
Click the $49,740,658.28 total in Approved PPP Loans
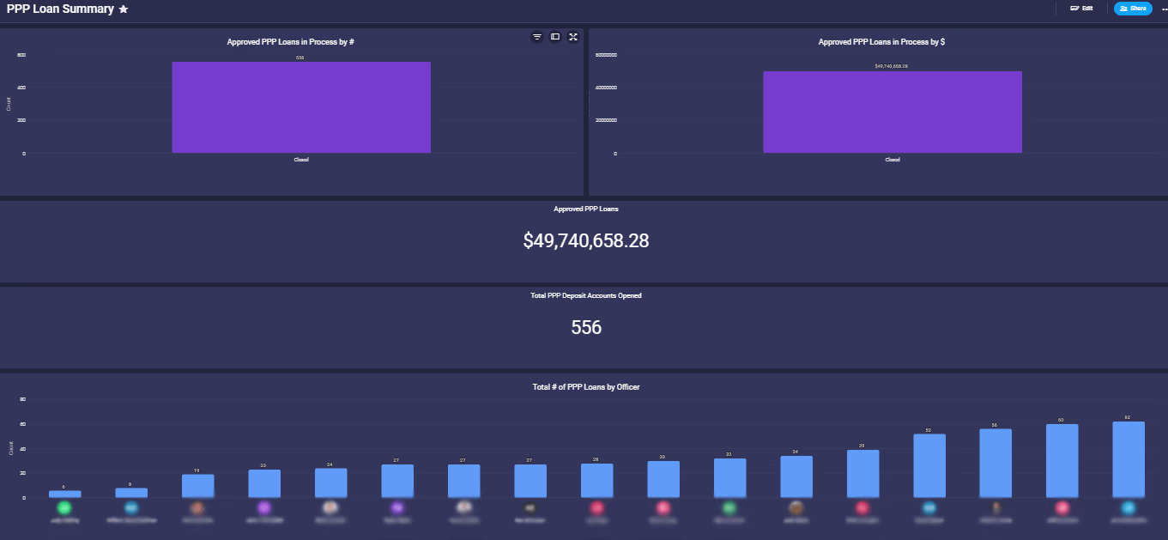[x=586, y=241]
